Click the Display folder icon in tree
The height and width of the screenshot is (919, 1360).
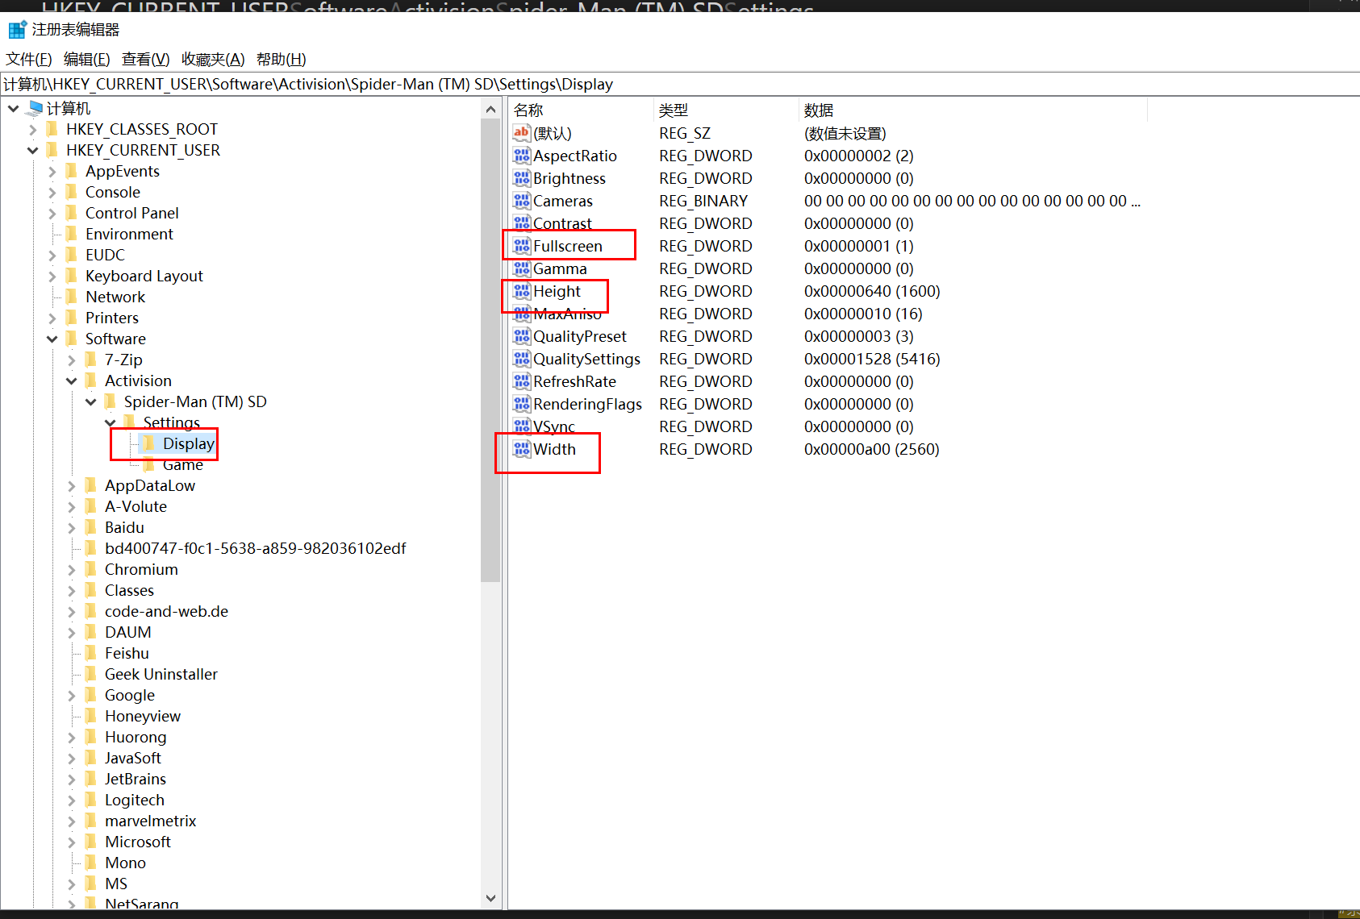(x=149, y=443)
